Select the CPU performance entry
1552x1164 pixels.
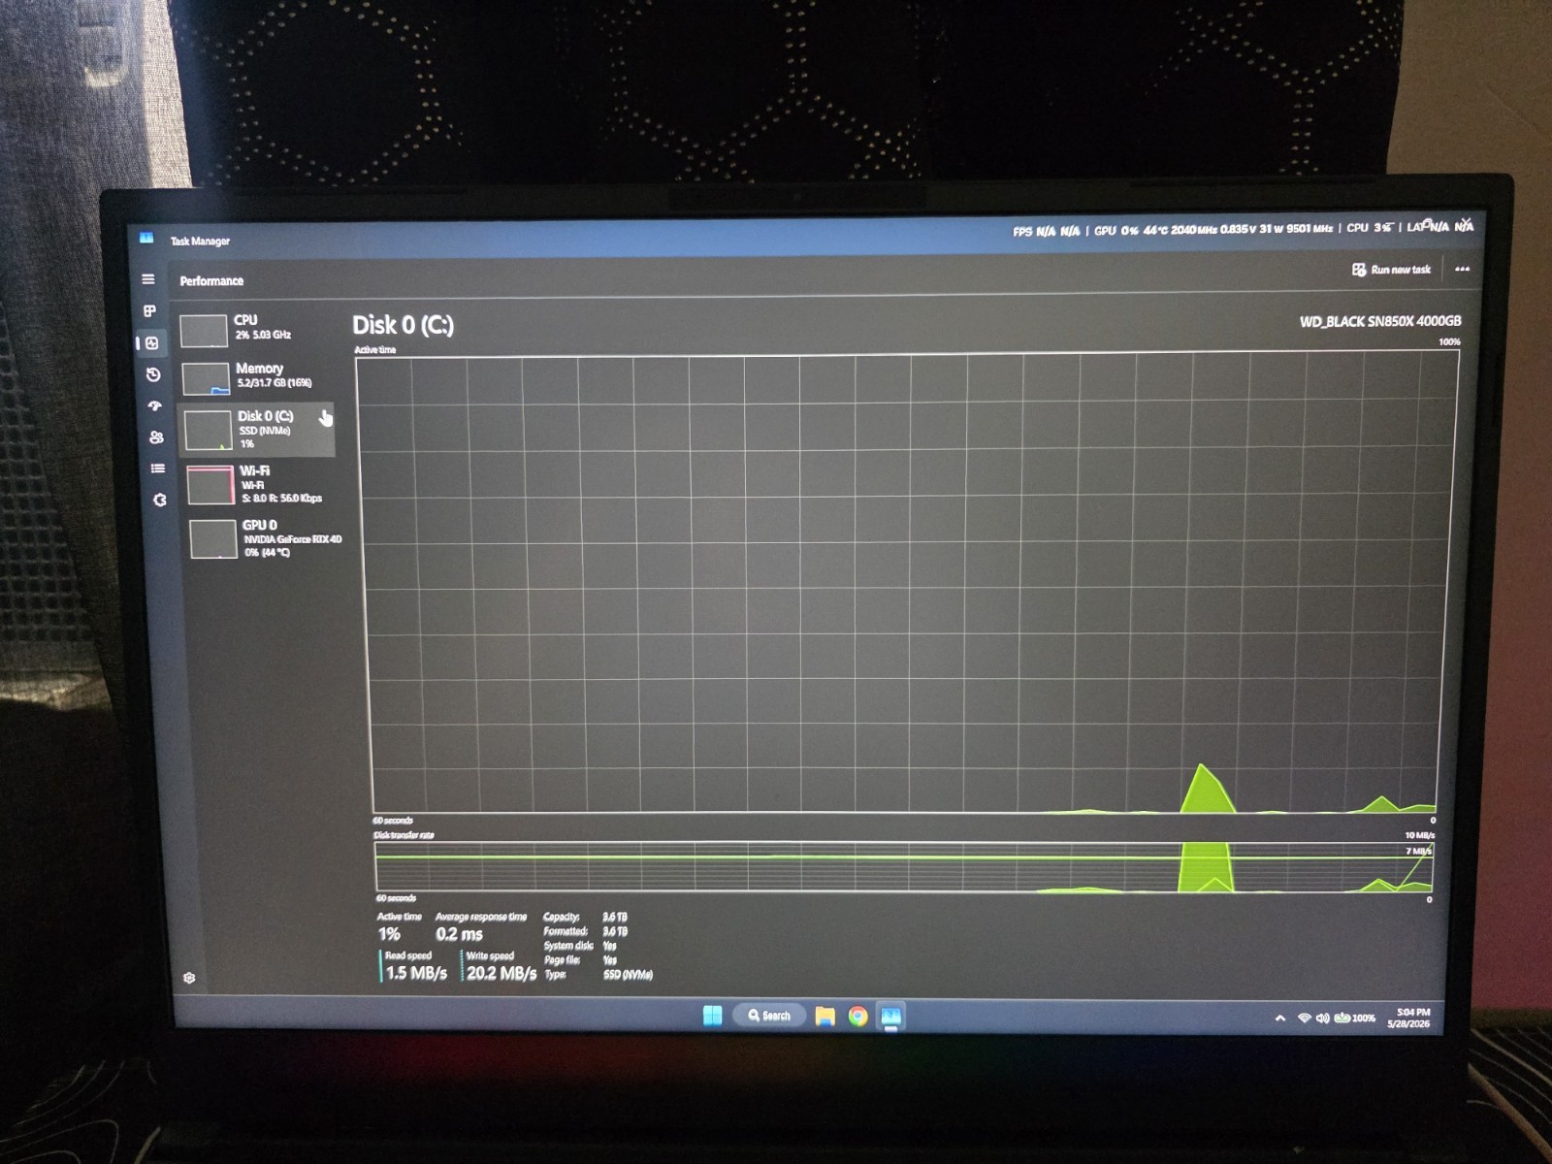[x=255, y=329]
